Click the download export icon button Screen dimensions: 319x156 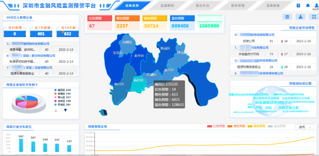[300, 17]
